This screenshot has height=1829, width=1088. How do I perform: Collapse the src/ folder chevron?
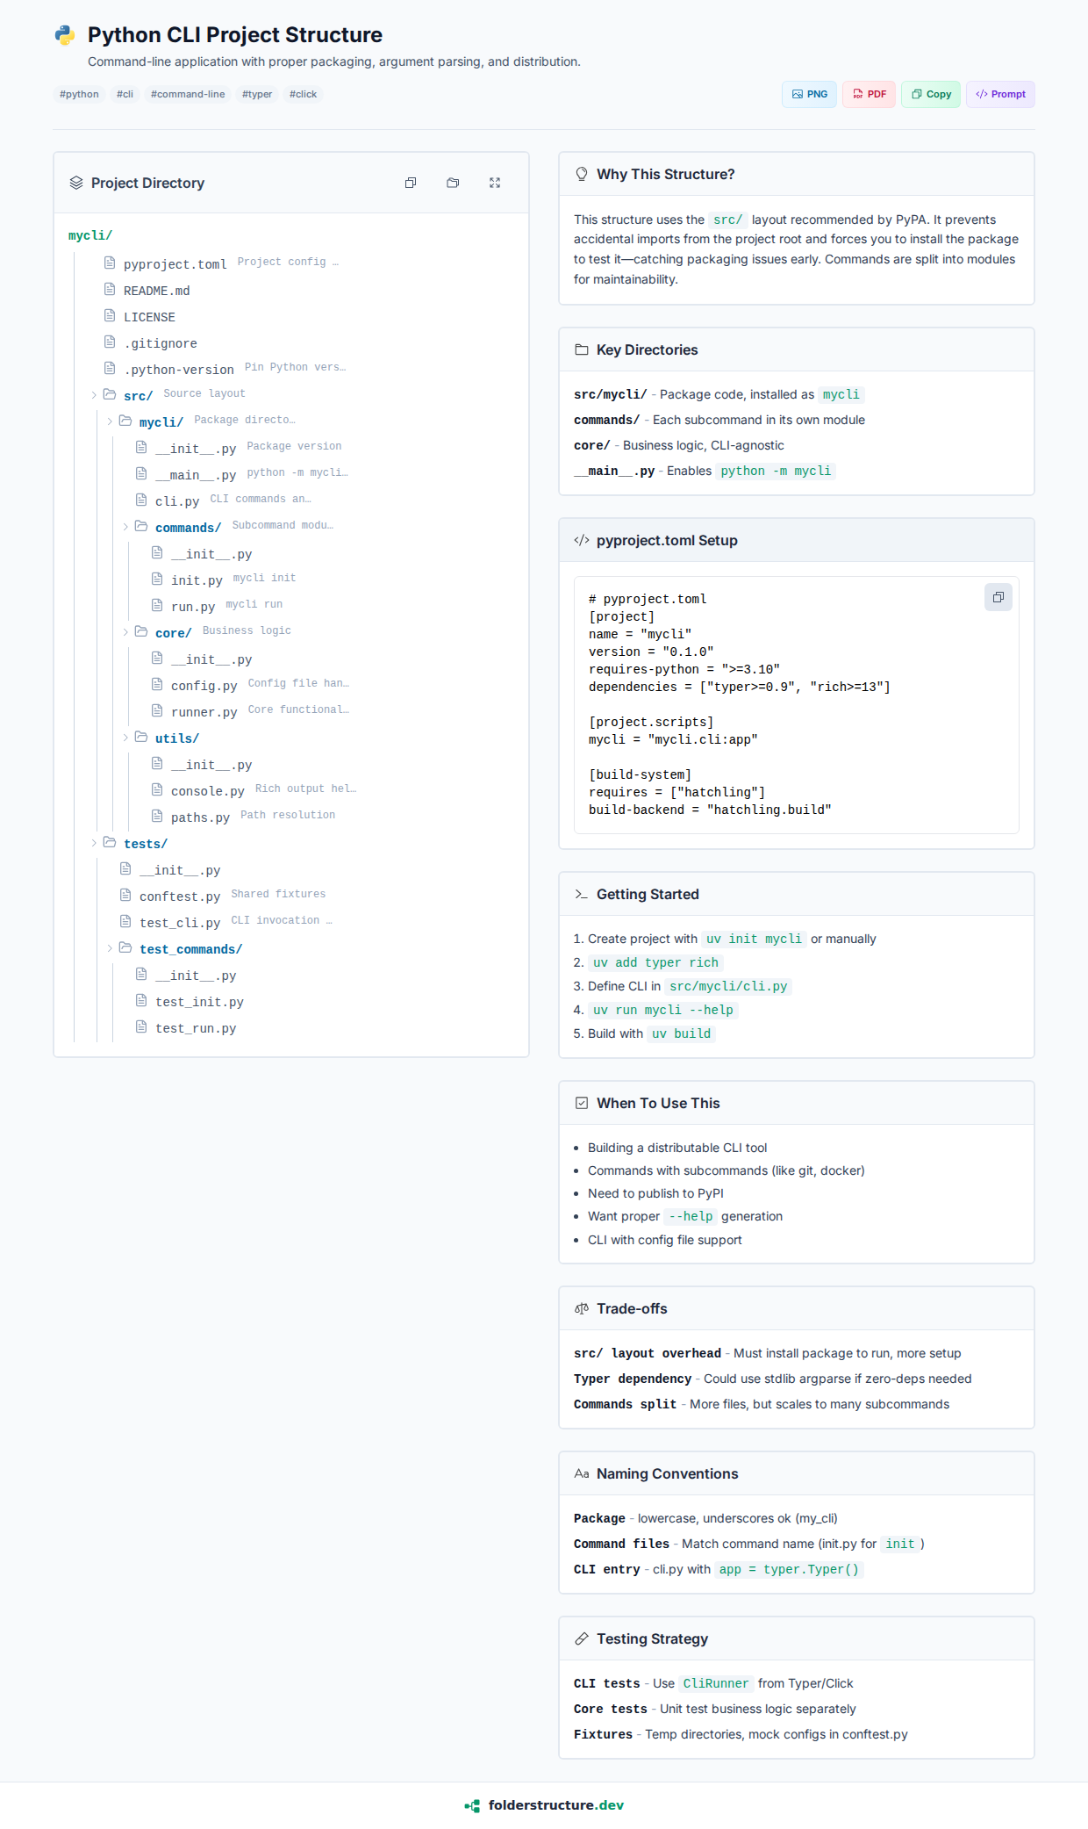coord(94,395)
